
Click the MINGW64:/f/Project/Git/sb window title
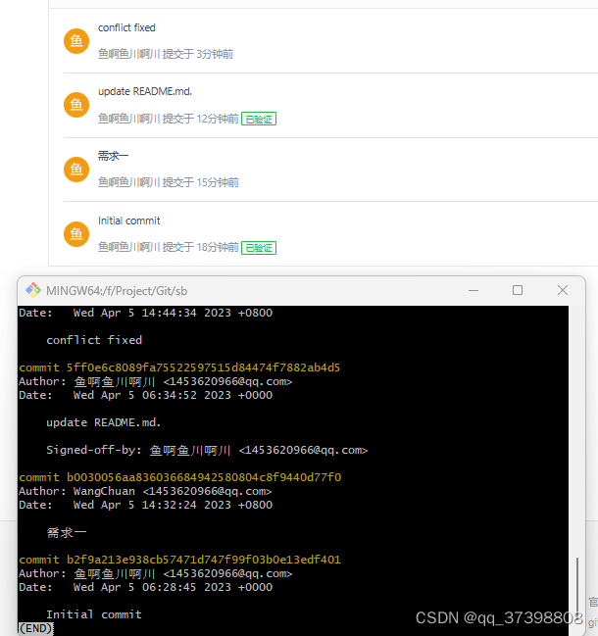point(117,291)
